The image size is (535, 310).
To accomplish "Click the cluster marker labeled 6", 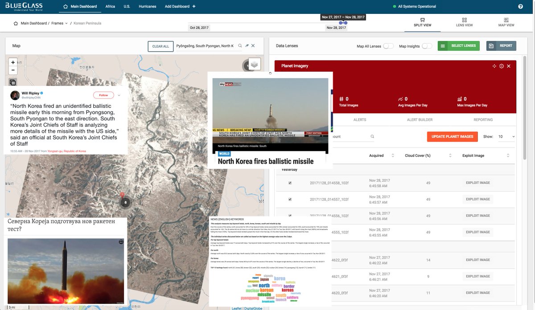I will (x=125, y=202).
